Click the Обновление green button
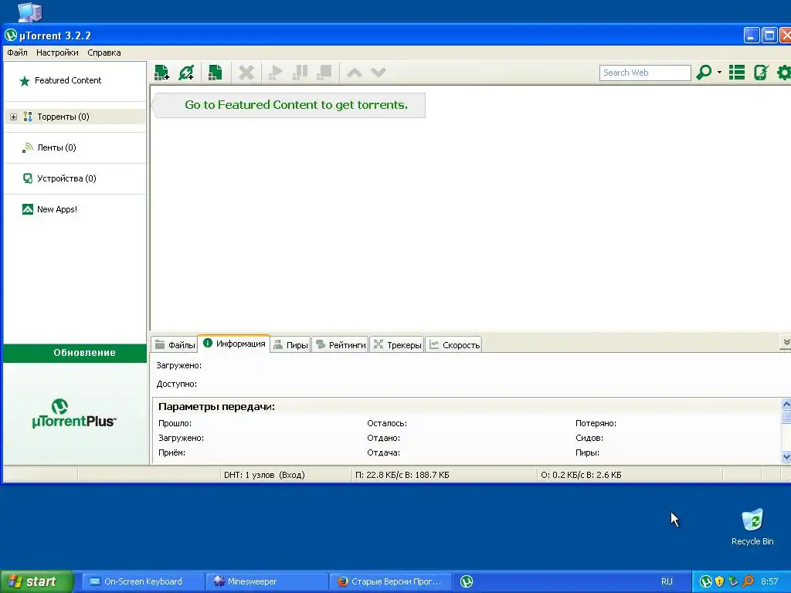 coord(75,353)
